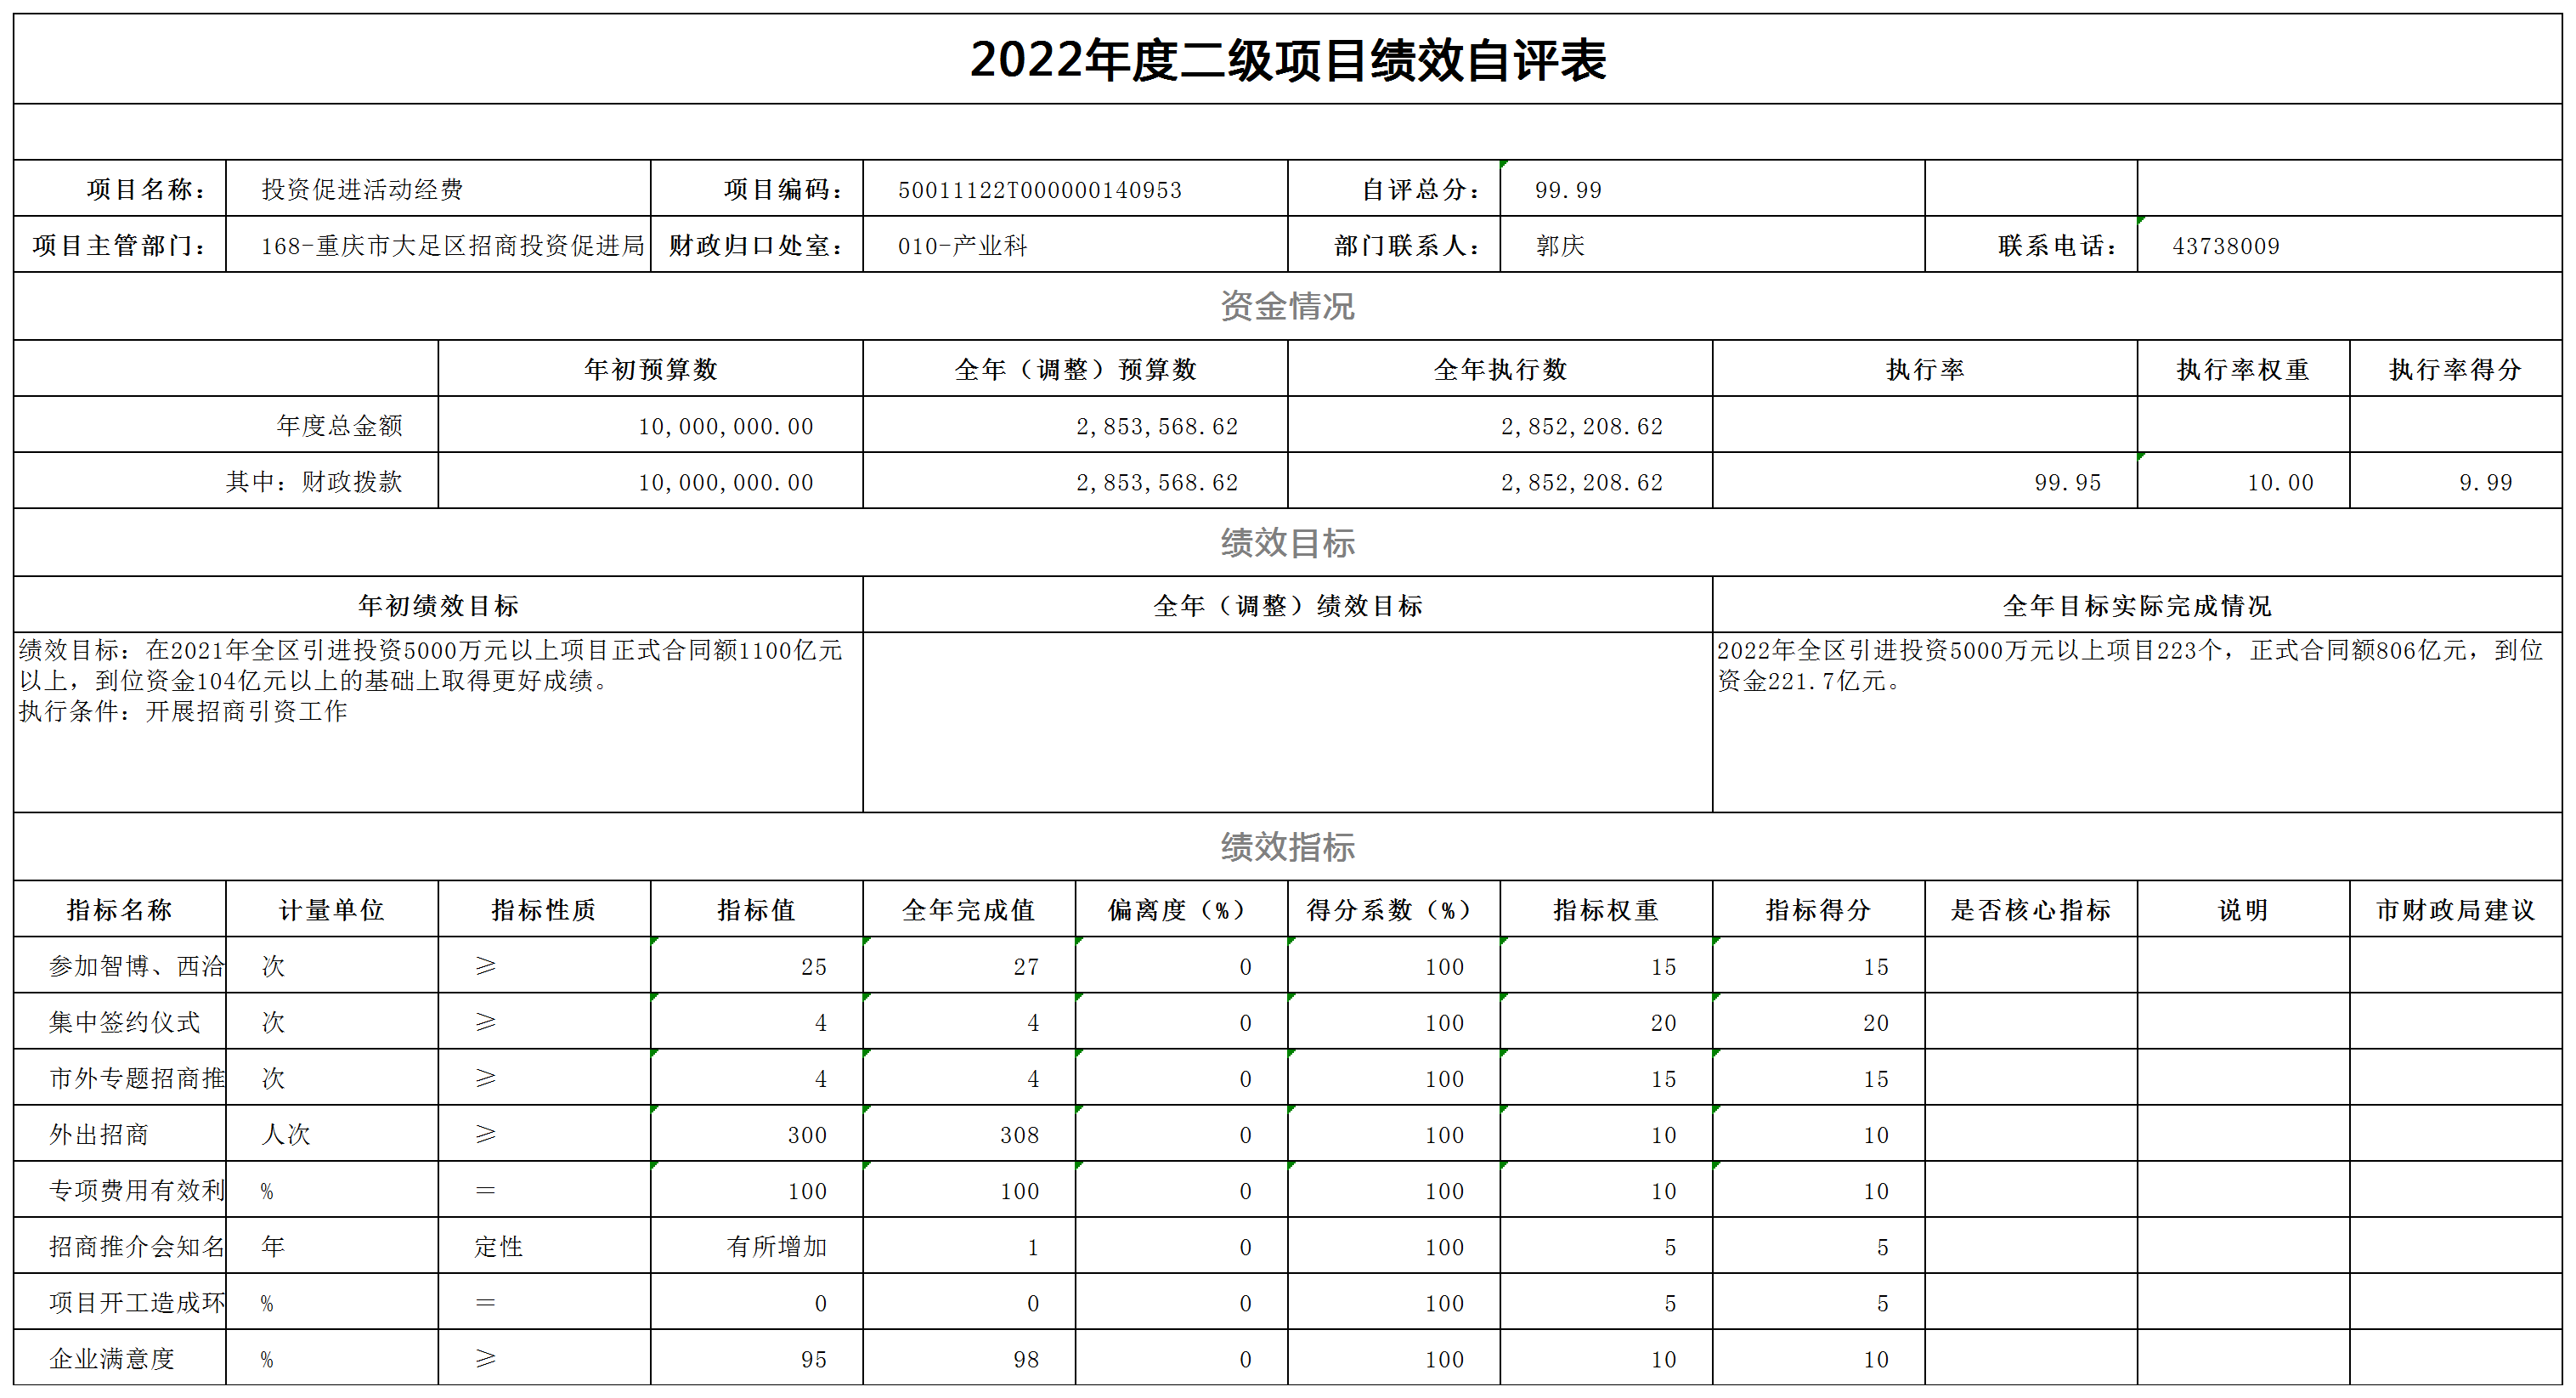Select the 部门联系人 cell 郭庆

[x=1712, y=245]
